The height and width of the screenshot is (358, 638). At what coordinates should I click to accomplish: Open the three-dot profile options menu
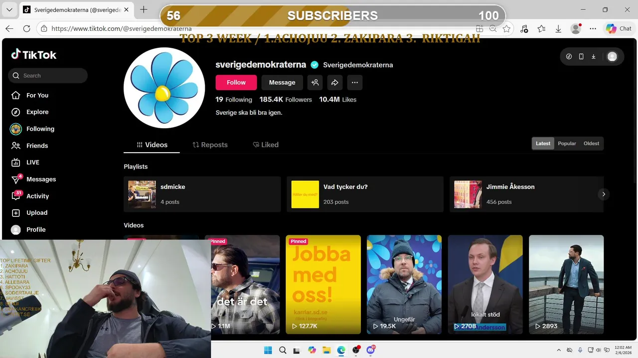click(355, 83)
